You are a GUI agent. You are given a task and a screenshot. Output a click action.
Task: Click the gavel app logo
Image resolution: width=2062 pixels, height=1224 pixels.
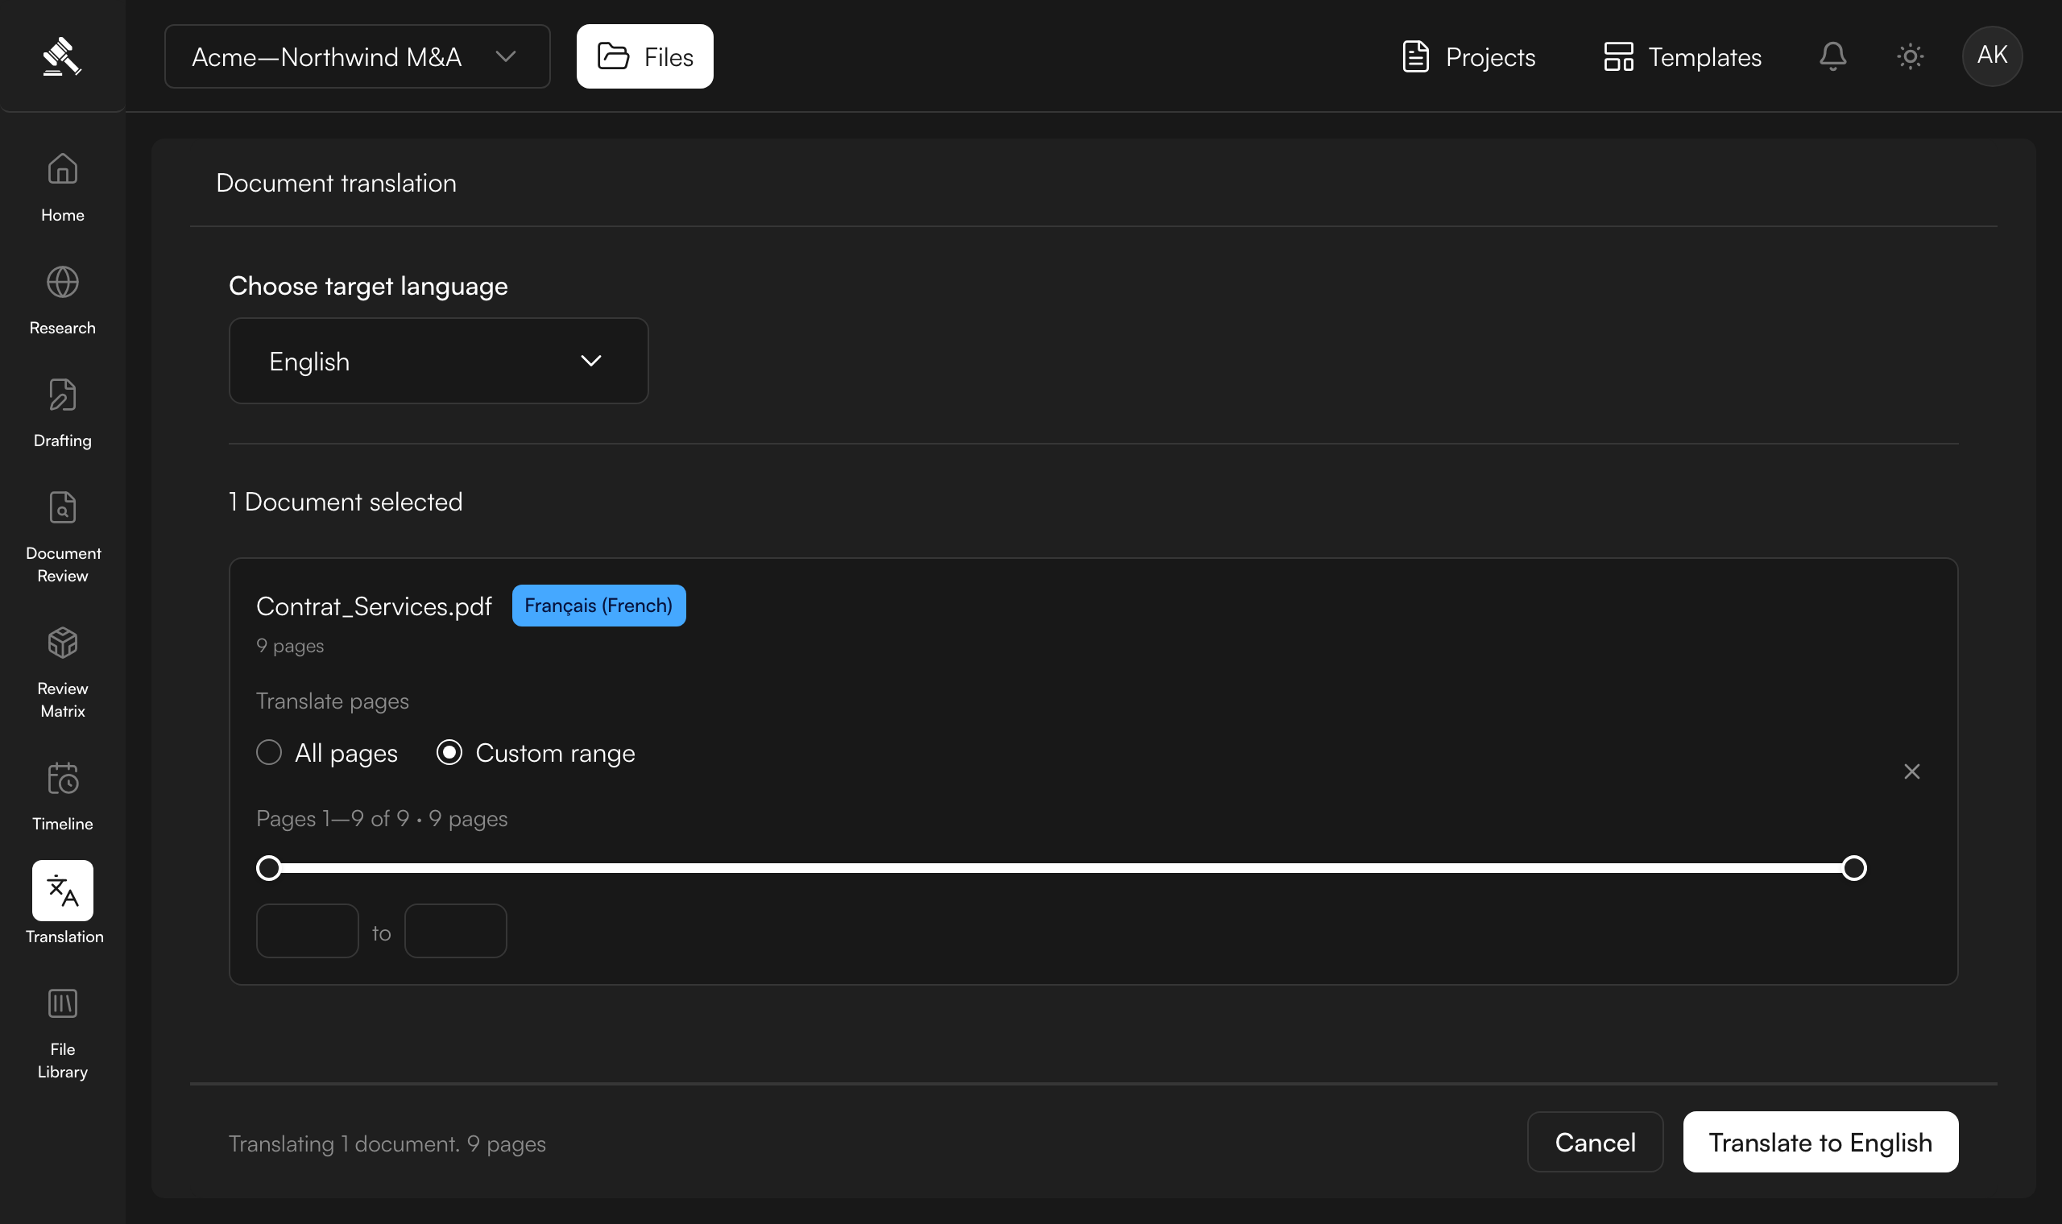point(62,56)
